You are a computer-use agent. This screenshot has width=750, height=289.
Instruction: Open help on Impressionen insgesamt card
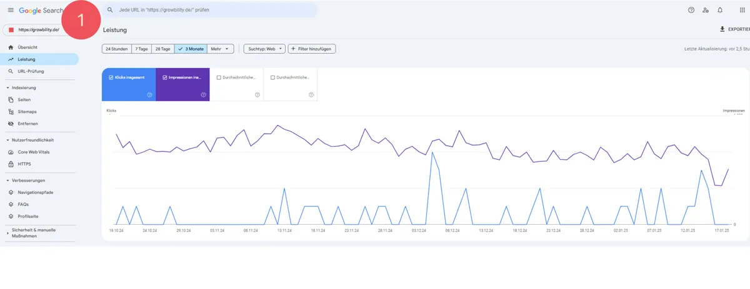204,95
